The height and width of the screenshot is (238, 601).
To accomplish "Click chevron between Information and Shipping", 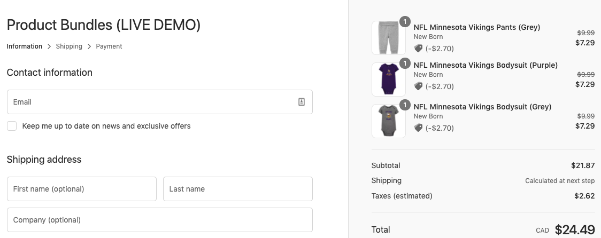I will pyautogui.click(x=49, y=46).
